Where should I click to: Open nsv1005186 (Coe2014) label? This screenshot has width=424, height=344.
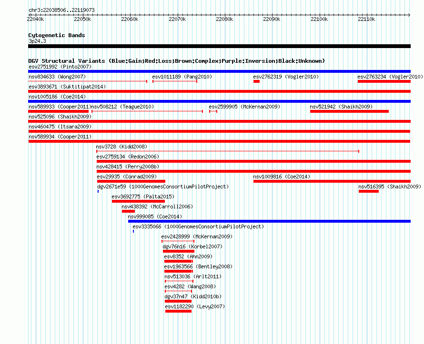pos(57,97)
